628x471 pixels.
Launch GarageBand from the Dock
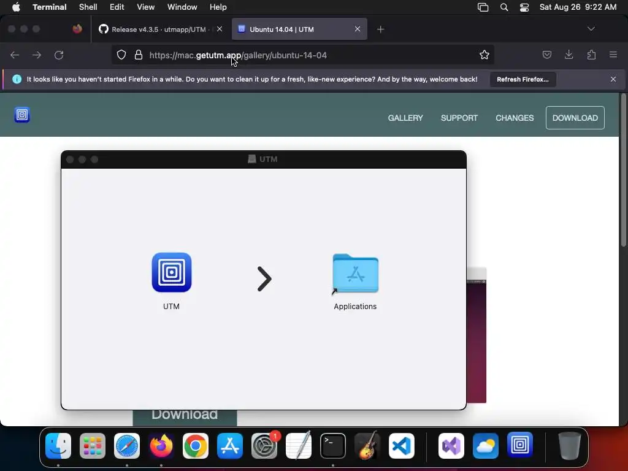pyautogui.click(x=367, y=446)
